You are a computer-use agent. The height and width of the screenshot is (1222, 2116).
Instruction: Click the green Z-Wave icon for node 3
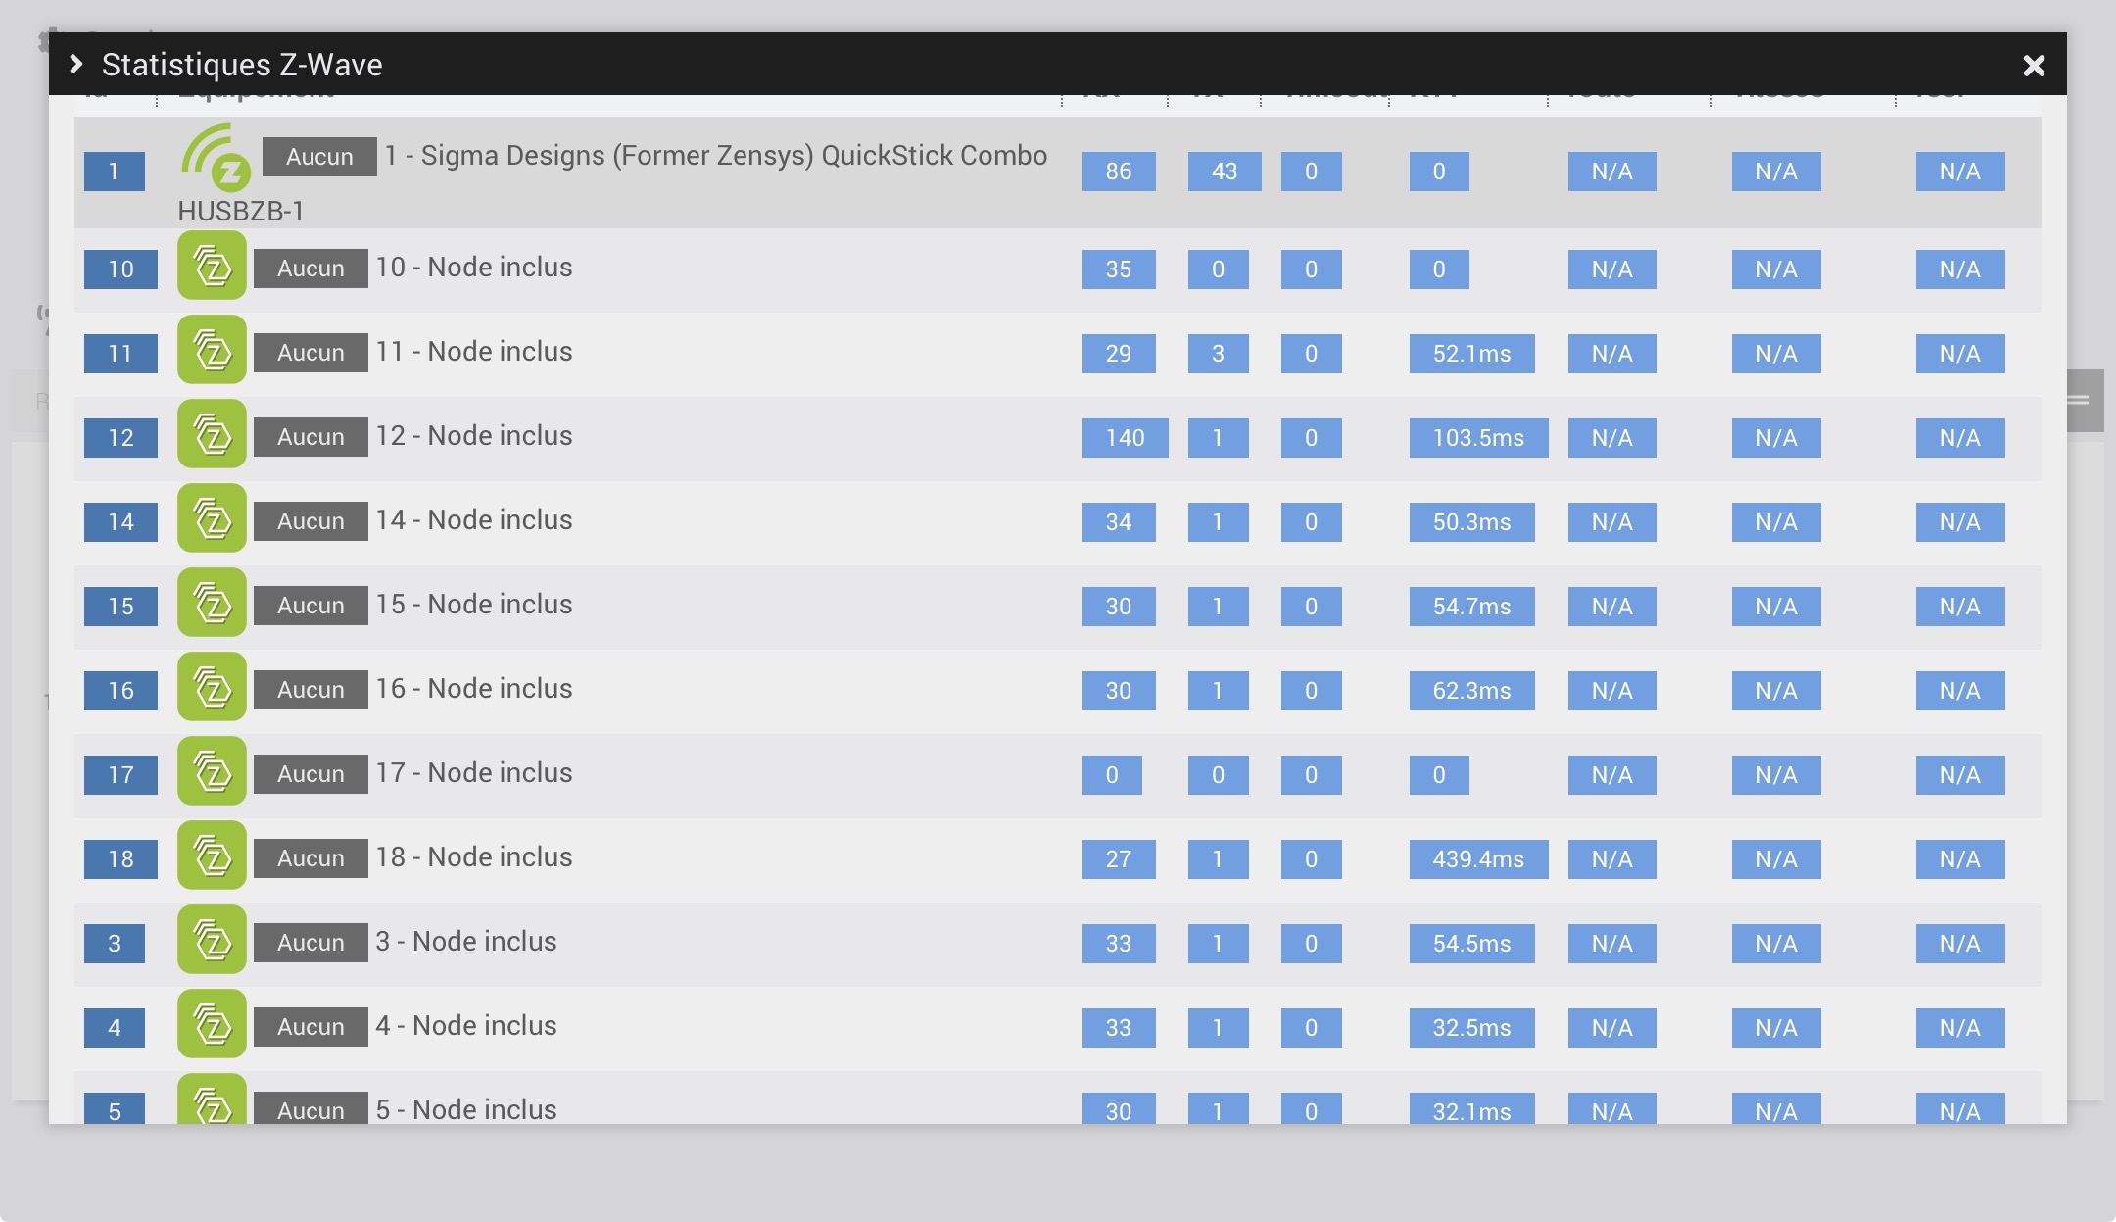tap(212, 941)
